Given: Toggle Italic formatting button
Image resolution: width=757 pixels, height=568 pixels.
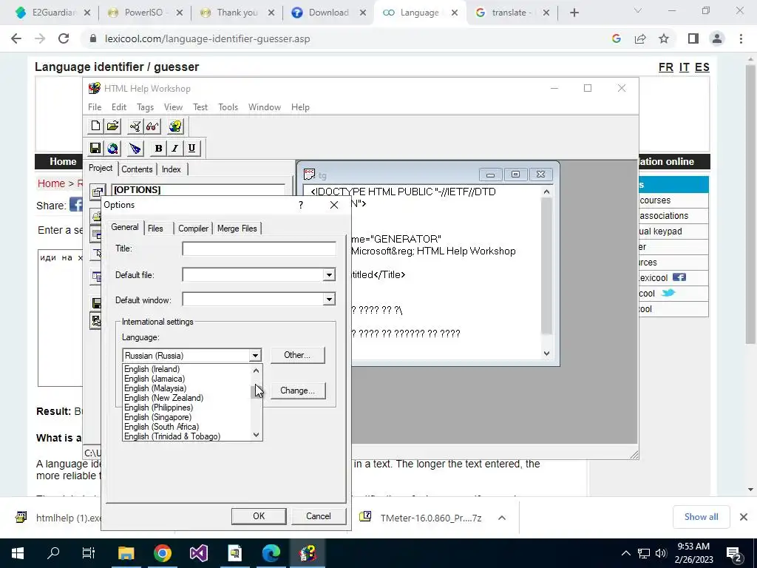Looking at the screenshot, I should click(x=174, y=148).
